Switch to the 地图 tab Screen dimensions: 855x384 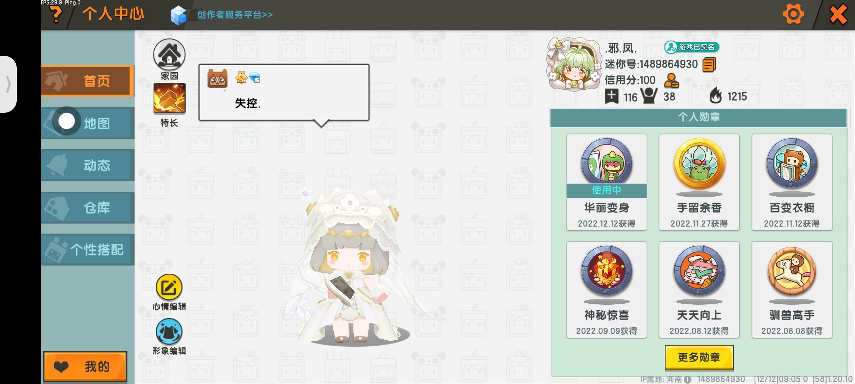coord(87,123)
